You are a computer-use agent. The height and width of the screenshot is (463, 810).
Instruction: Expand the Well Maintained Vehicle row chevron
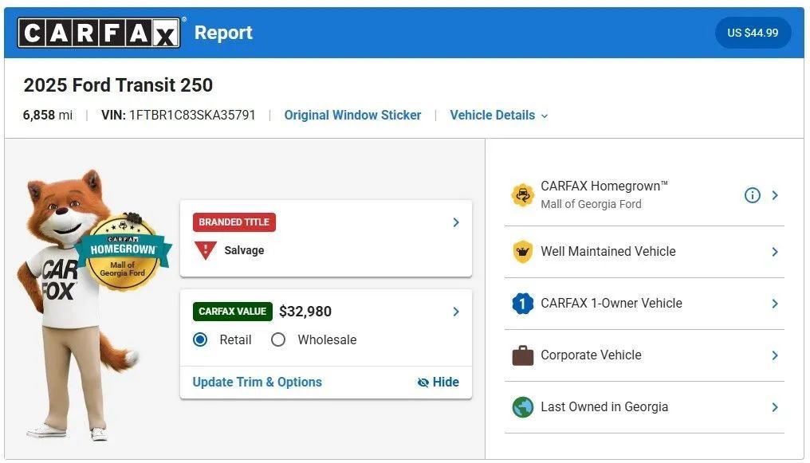(775, 252)
